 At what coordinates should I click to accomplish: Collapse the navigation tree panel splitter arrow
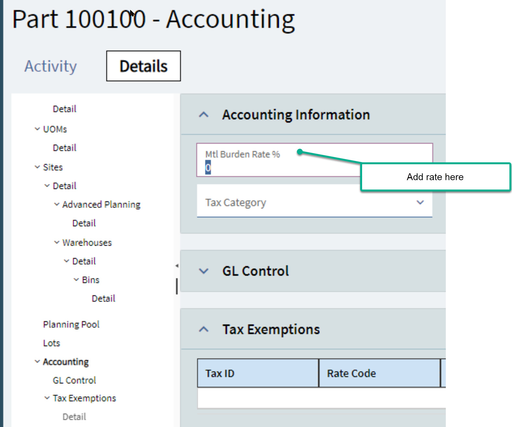[177, 266]
